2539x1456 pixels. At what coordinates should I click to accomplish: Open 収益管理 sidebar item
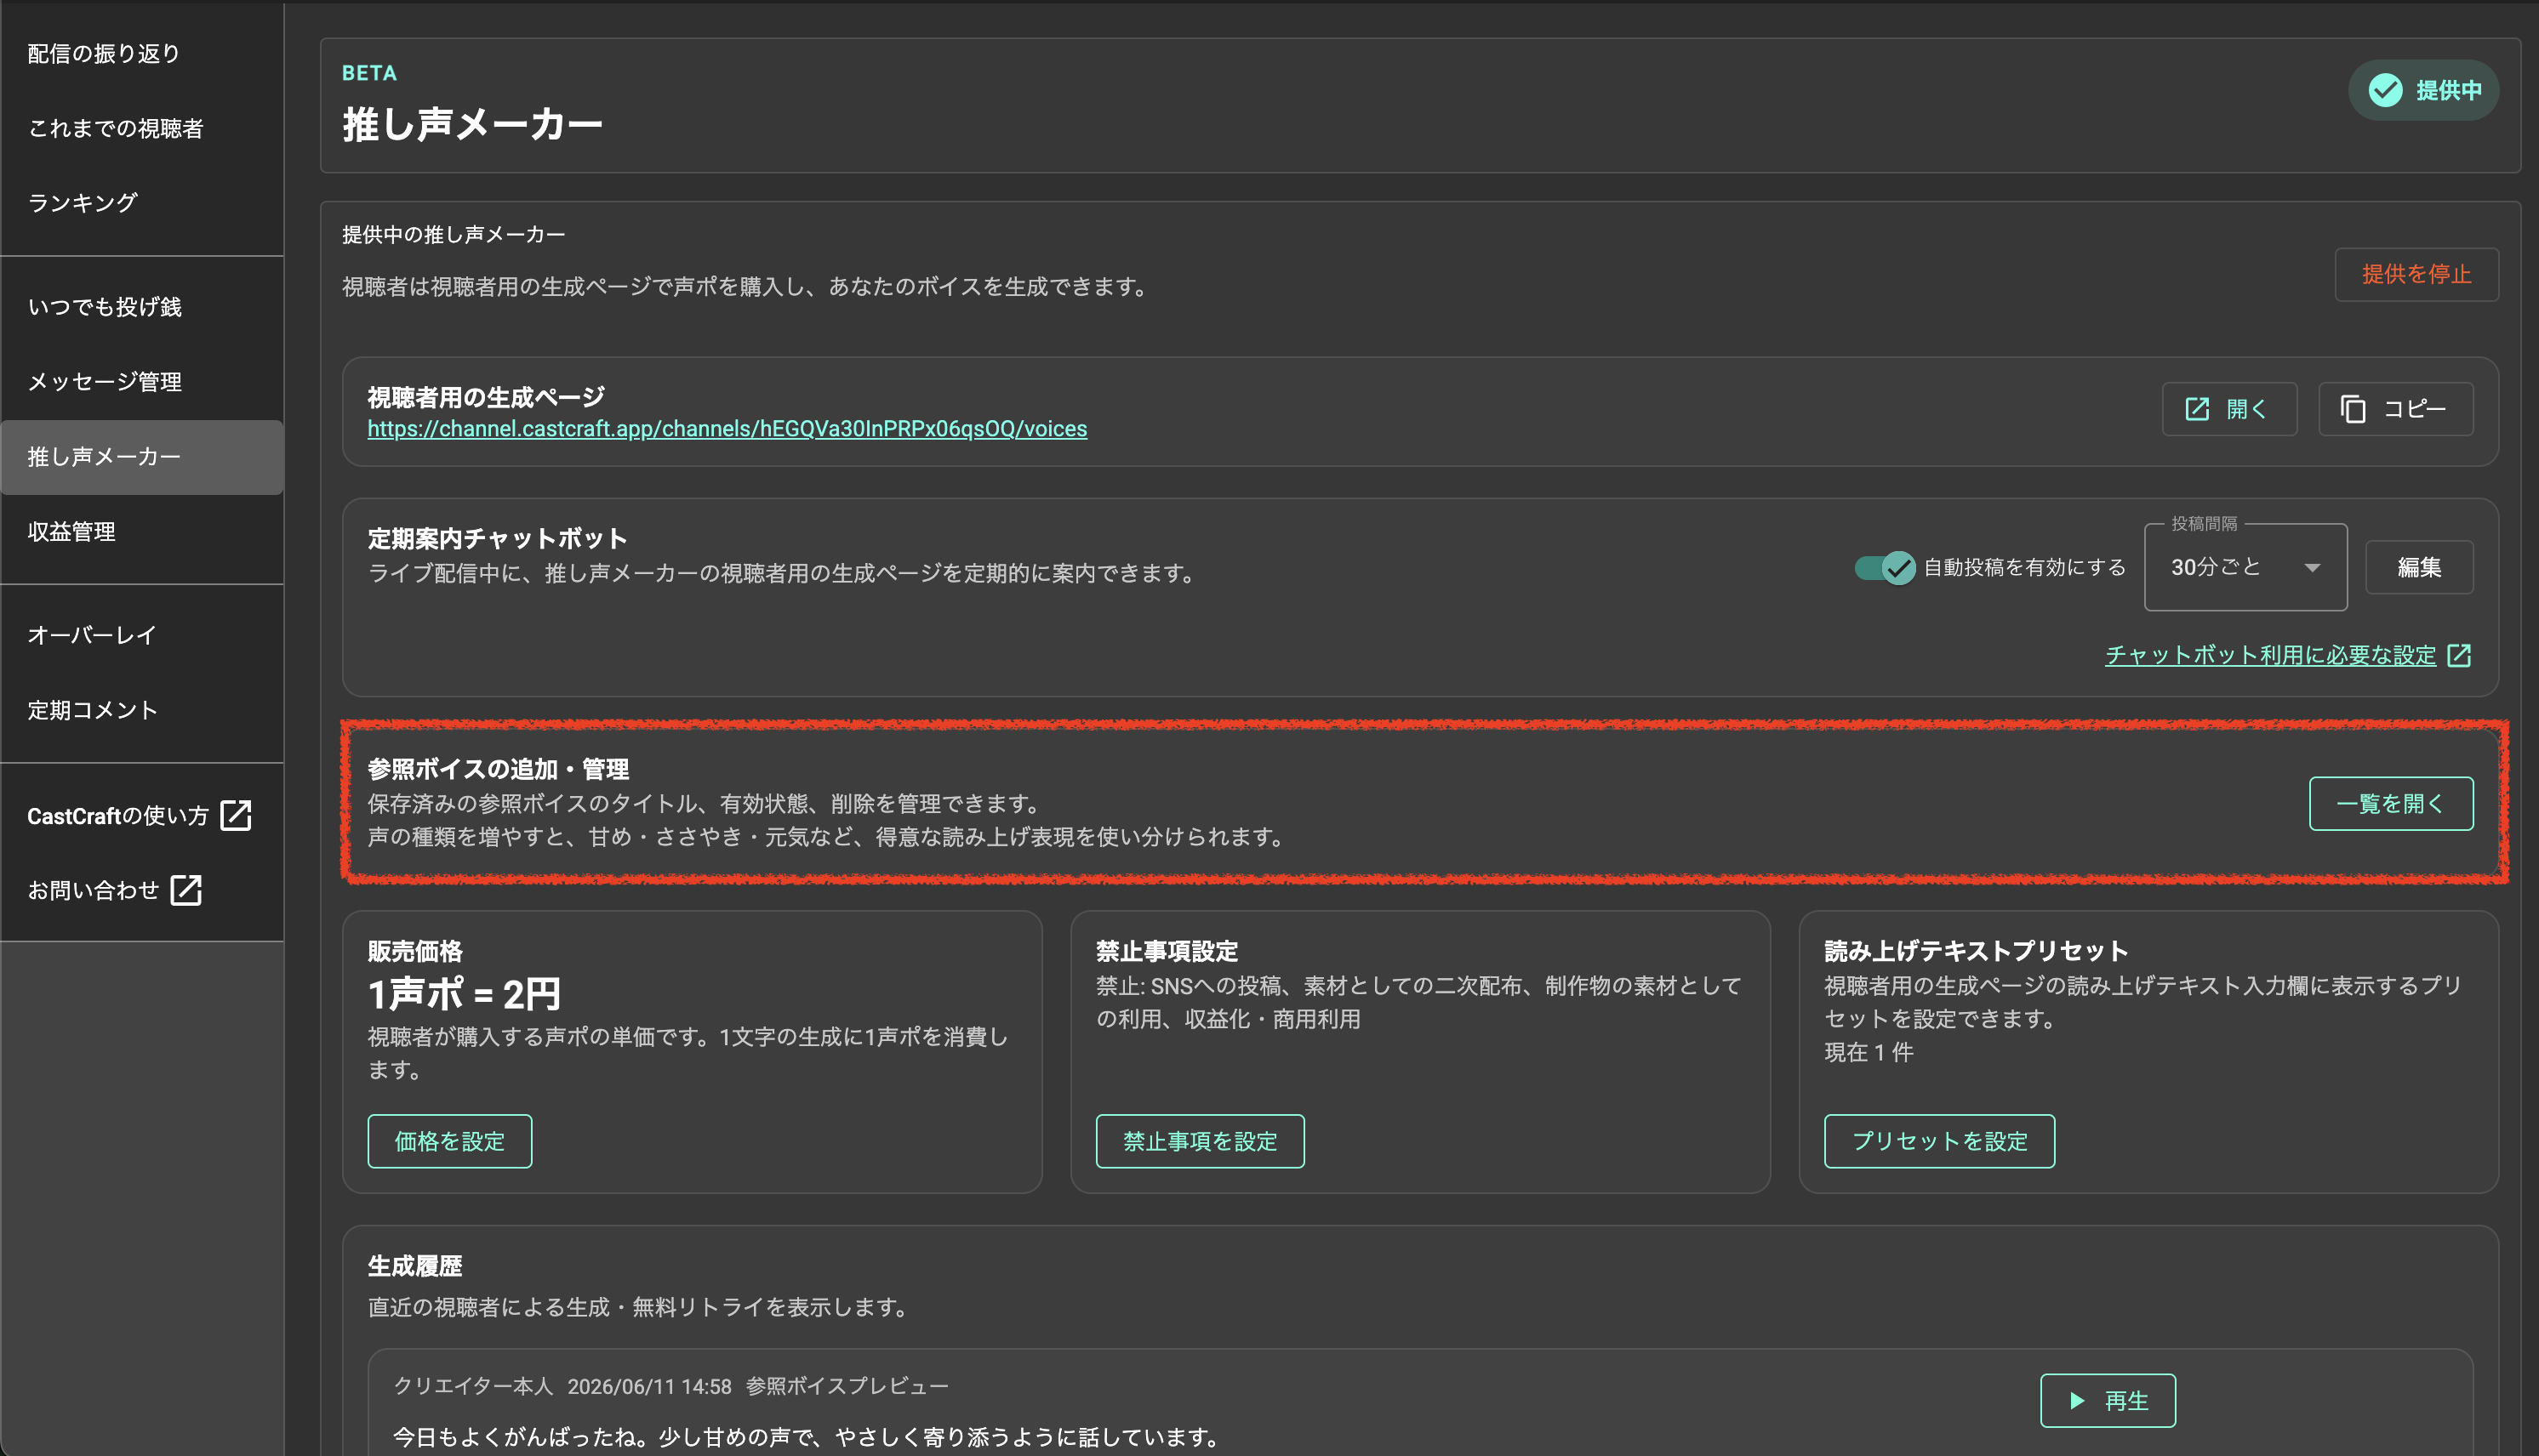pos(142,532)
